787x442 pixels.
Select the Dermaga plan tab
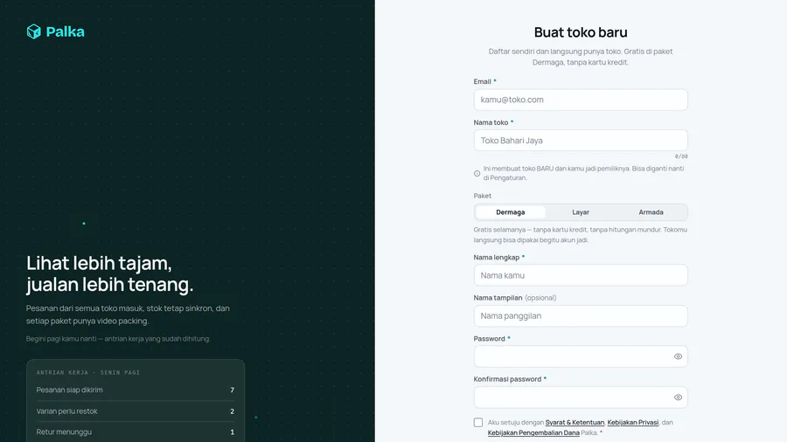pos(511,212)
